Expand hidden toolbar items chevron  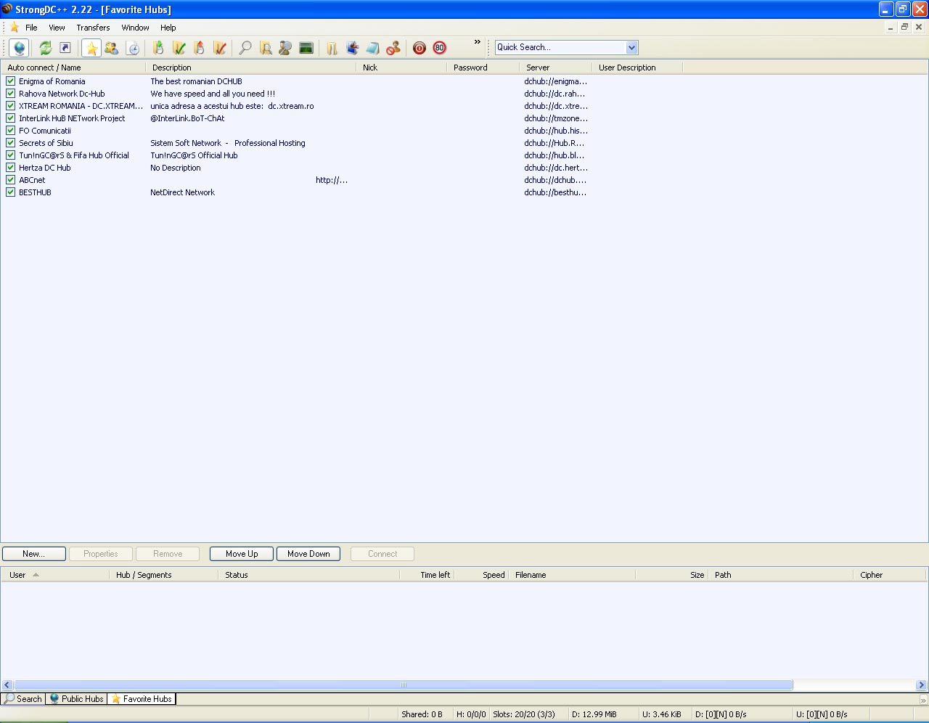point(477,42)
